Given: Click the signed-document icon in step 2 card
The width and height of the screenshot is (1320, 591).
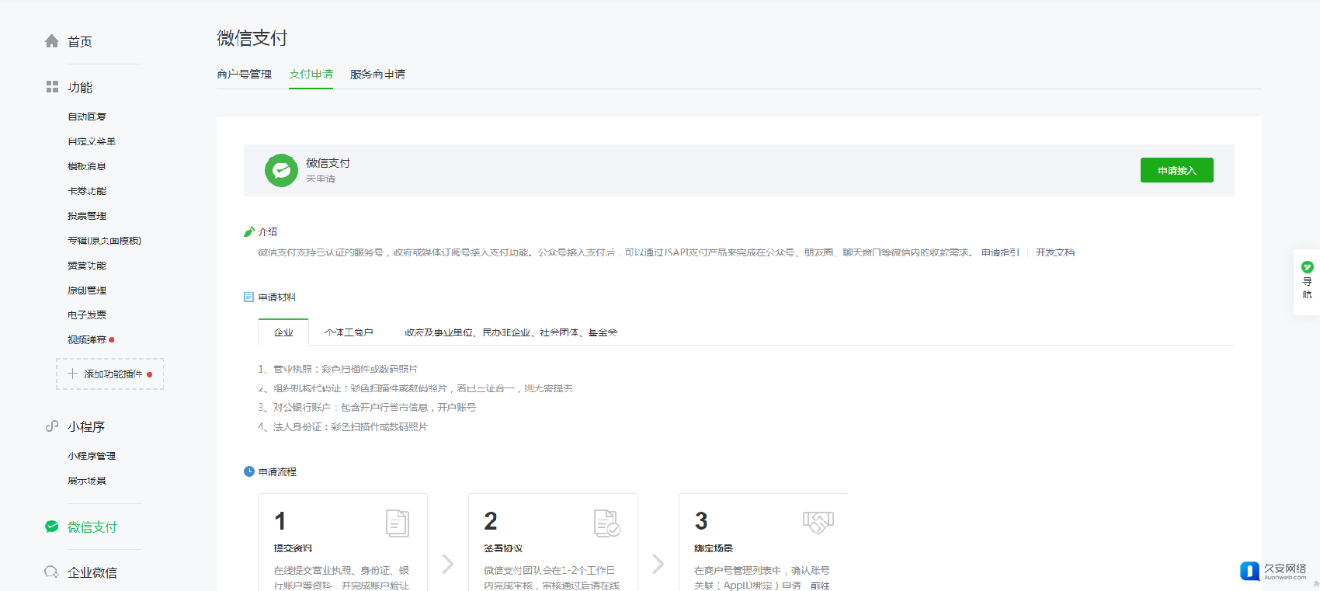Looking at the screenshot, I should point(607,523).
